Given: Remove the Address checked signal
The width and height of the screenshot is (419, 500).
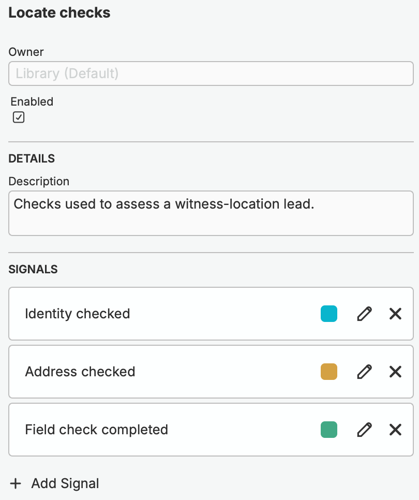Looking at the screenshot, I should [395, 372].
